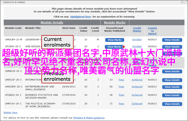Image resolution: width=188 pixels, height=121 pixels.
Task: View marks for WEB DESIGN module UFCE84-20-2
Action: [114, 47]
